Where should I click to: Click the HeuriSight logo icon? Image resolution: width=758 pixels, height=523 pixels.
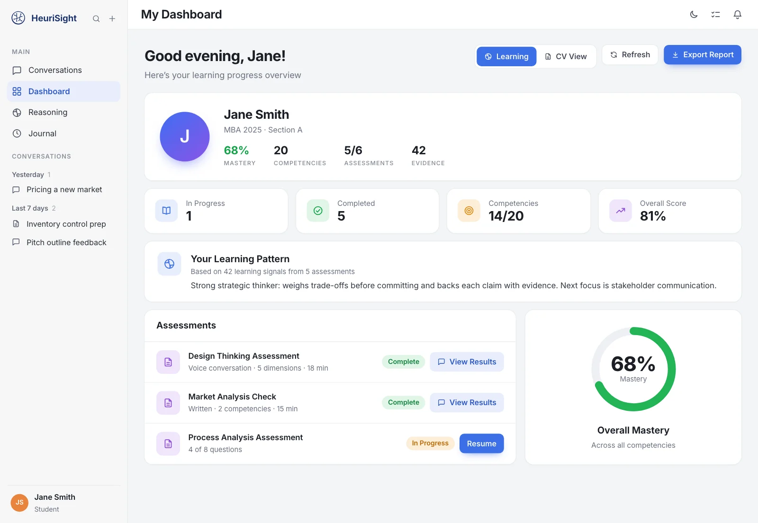(18, 18)
